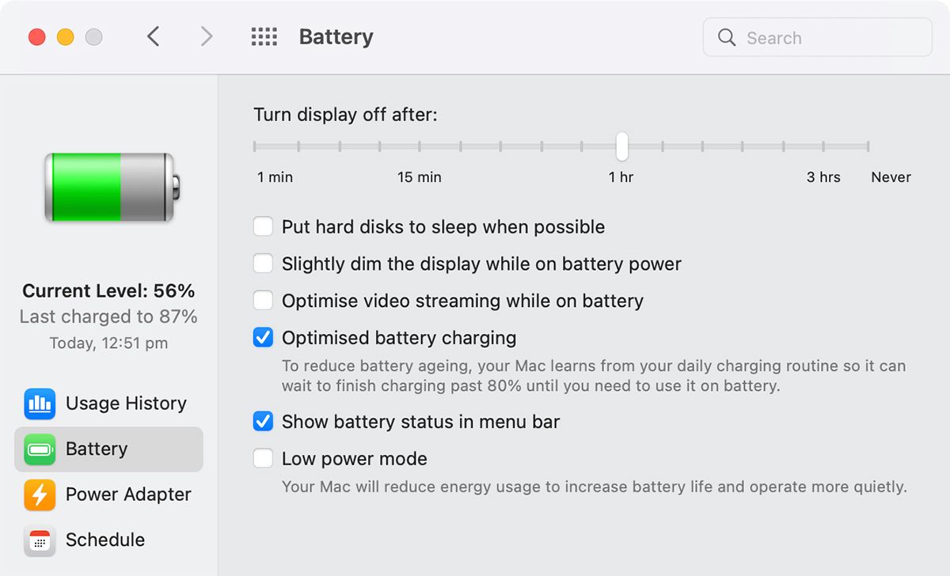Click the Schedule calendar icon
Image resolution: width=950 pixels, height=576 pixels.
(x=40, y=540)
